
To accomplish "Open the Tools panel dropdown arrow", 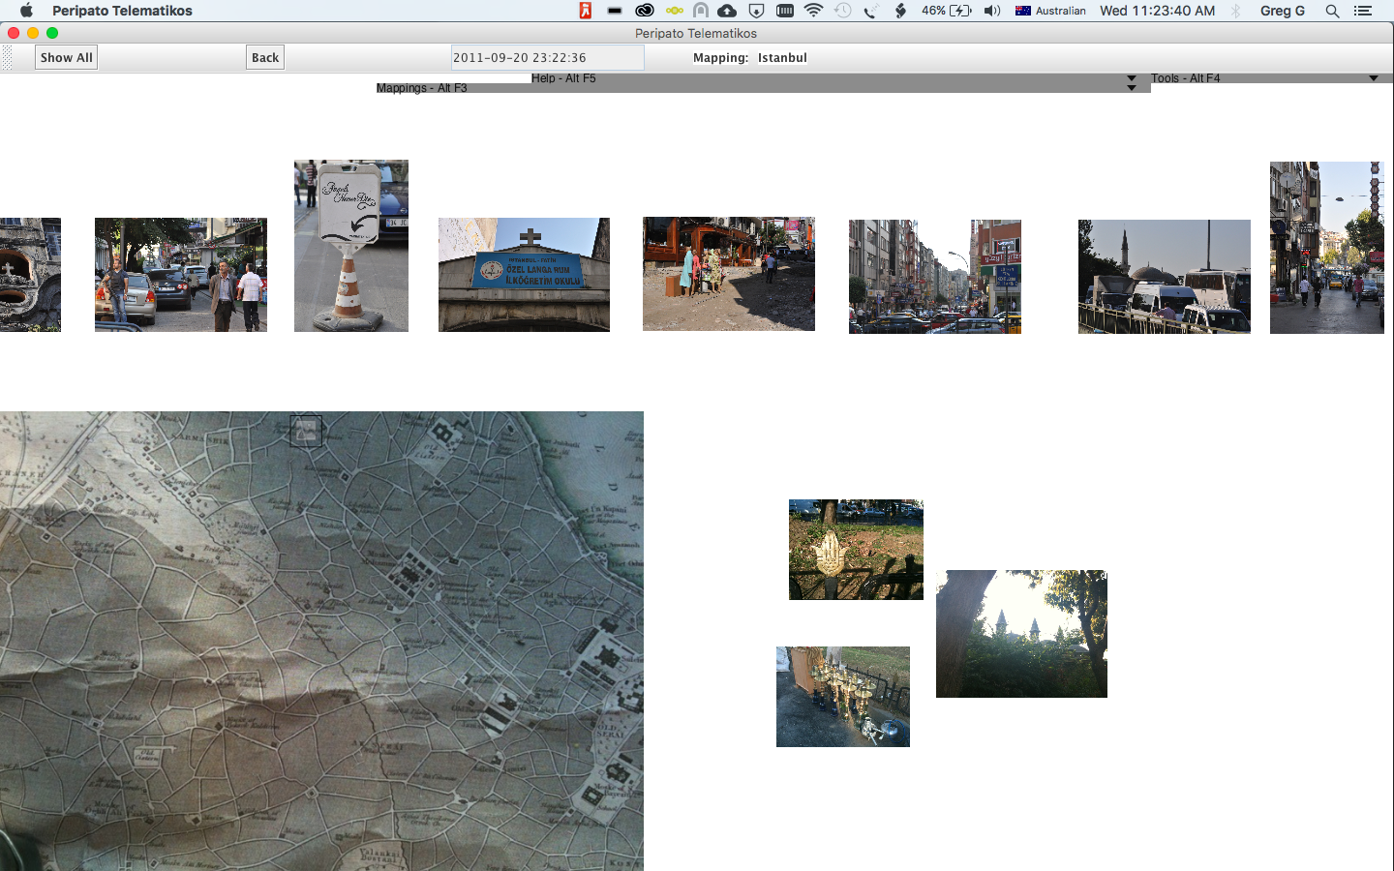I will (x=1373, y=78).
